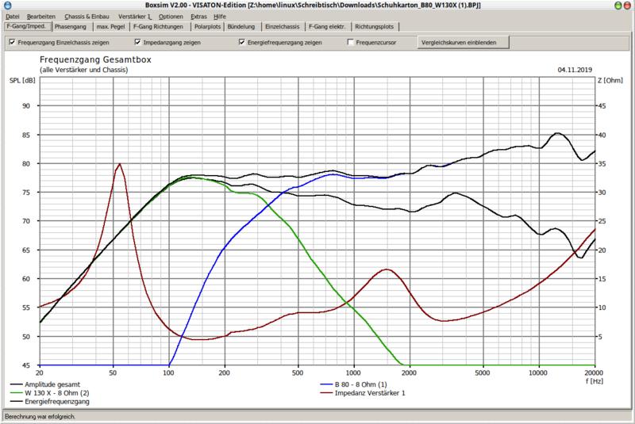Click the subtitle (alle Verstärker und Chassis)
Image resolution: width=635 pixels, height=424 pixels.
84,70
